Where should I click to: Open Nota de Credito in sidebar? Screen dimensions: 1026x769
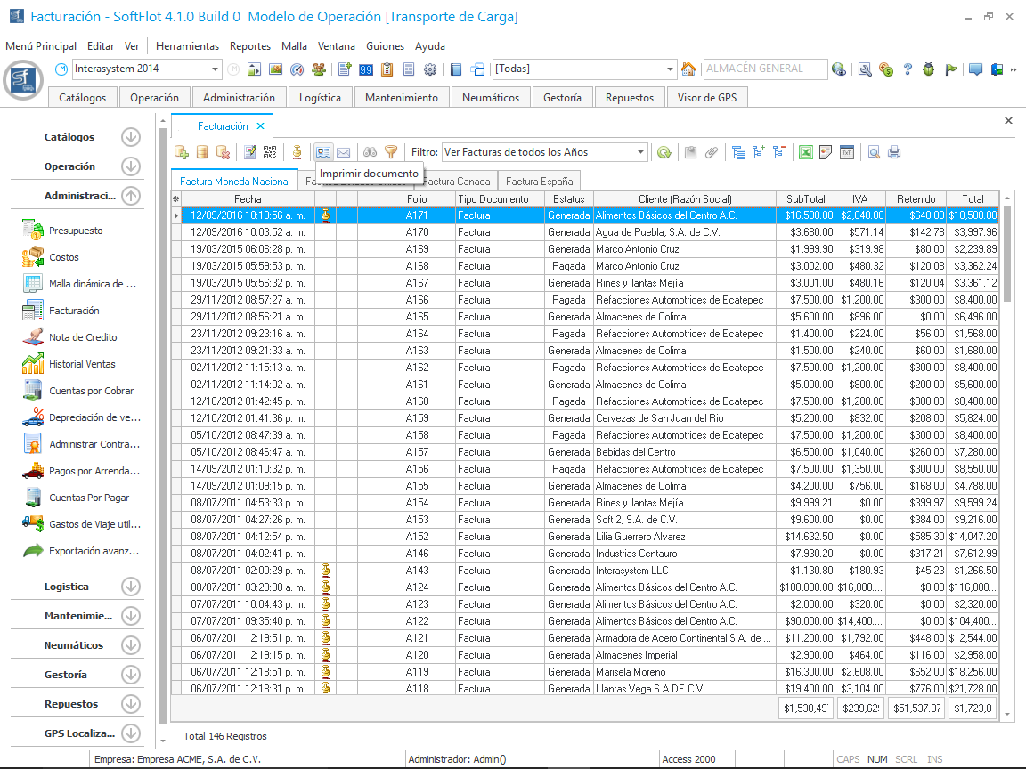pyautogui.click(x=83, y=337)
